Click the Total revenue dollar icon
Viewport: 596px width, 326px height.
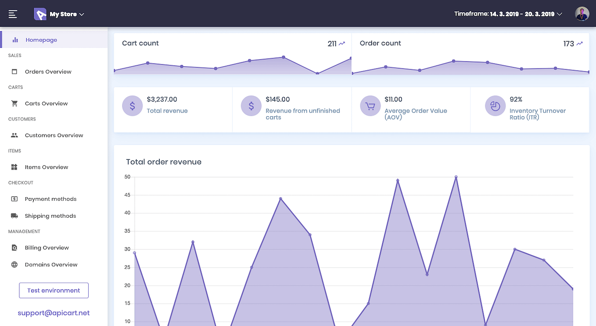[x=132, y=106]
